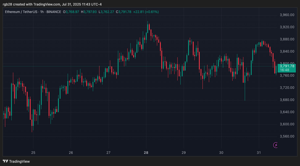This screenshot has height=166, width=300.
Task: Click the 3,680.00 level on the price scale
Action: (287, 99)
